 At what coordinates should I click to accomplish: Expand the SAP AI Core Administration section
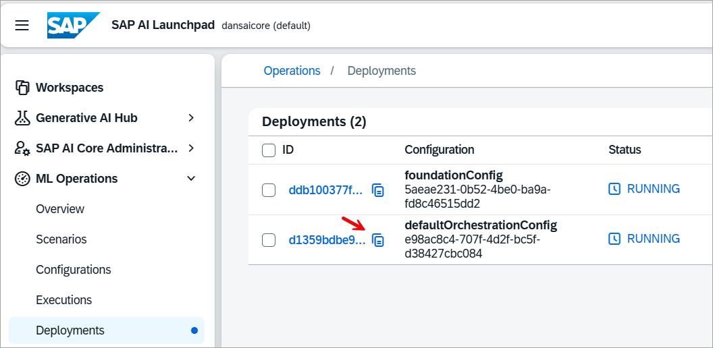click(191, 148)
